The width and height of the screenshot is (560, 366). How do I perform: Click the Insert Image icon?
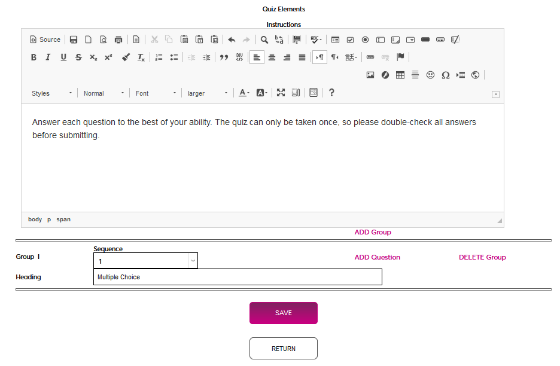pyautogui.click(x=370, y=75)
